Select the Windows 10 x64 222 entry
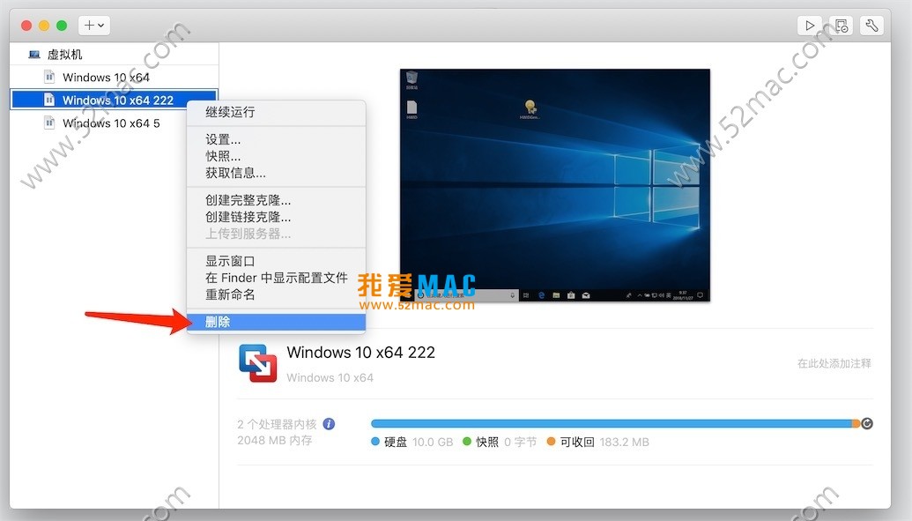The image size is (912, 521). point(114,100)
